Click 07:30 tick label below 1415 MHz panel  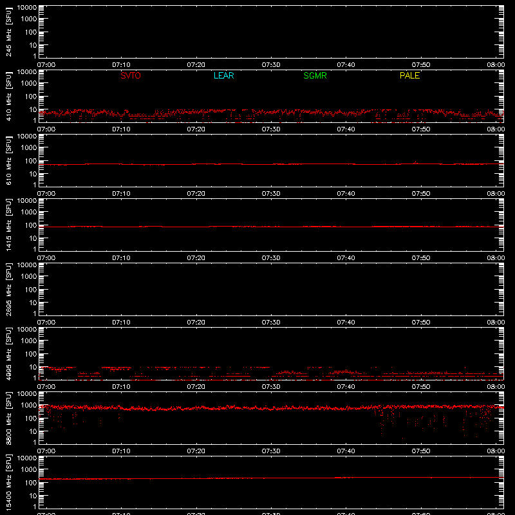(271, 258)
